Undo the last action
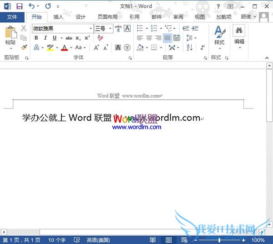The height and width of the screenshot is (244, 273). click(x=31, y=6)
